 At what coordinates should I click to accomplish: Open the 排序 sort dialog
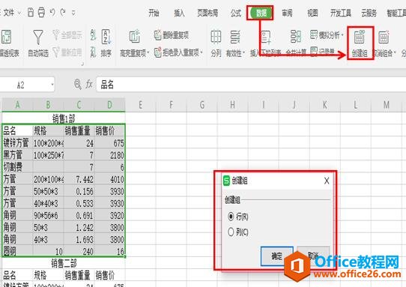[106, 43]
